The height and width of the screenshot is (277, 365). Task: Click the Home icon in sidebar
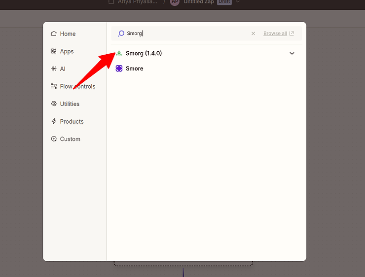pyautogui.click(x=54, y=34)
